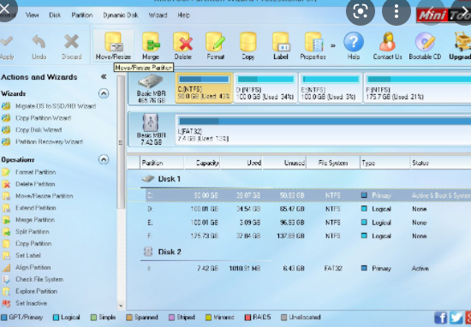
Task: Launch Partition Recovery Wizard
Action: pyautogui.click(x=42, y=142)
